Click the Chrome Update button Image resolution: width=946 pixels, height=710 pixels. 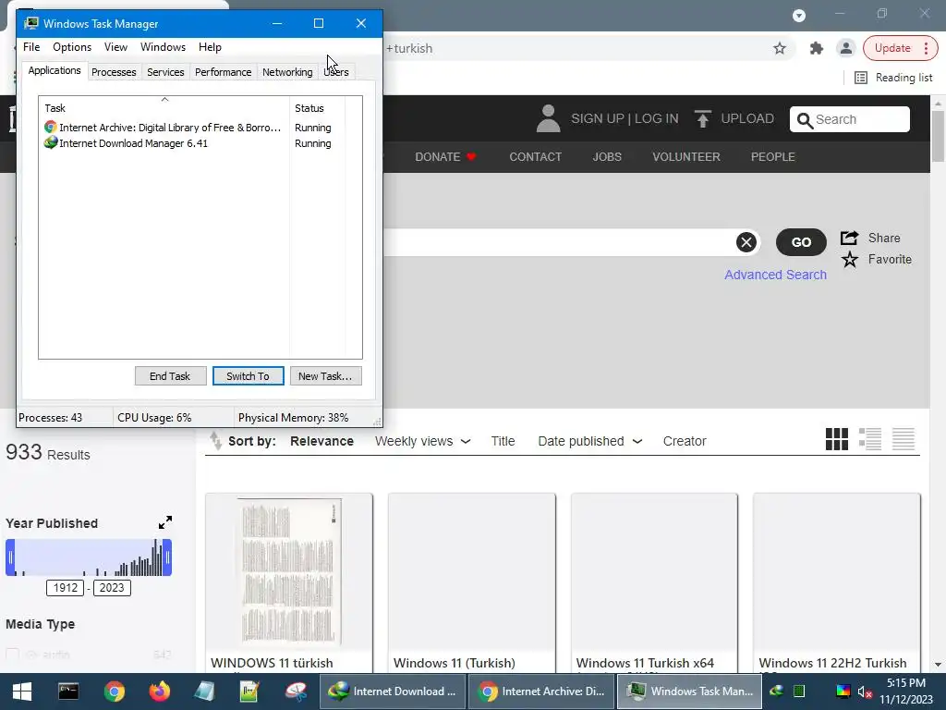click(900, 48)
